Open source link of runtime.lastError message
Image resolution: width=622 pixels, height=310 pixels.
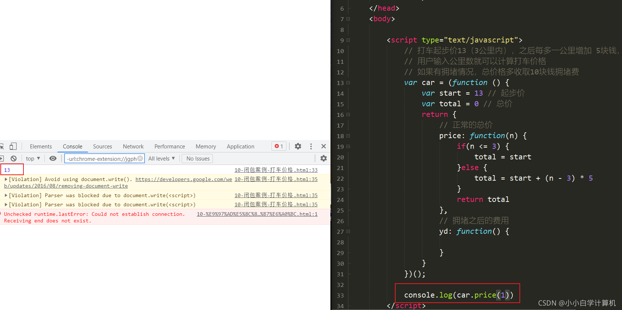(x=257, y=214)
